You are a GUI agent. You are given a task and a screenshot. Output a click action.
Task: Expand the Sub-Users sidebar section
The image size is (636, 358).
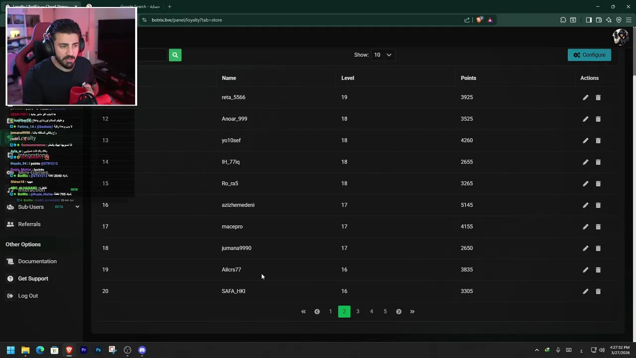click(x=77, y=207)
